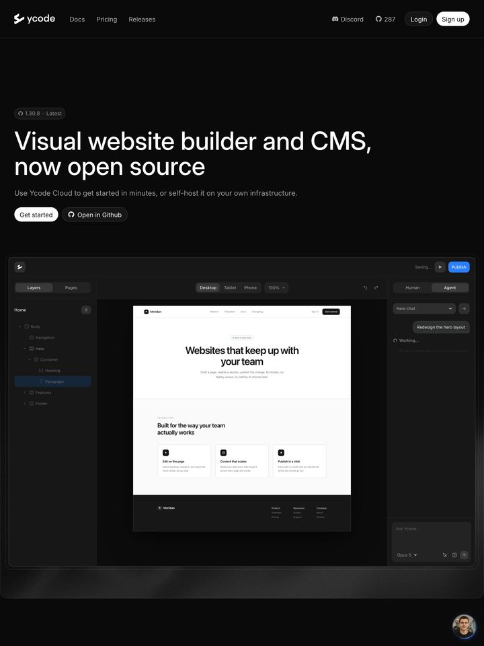
Task: Switch to Agent mode
Action: click(x=450, y=287)
